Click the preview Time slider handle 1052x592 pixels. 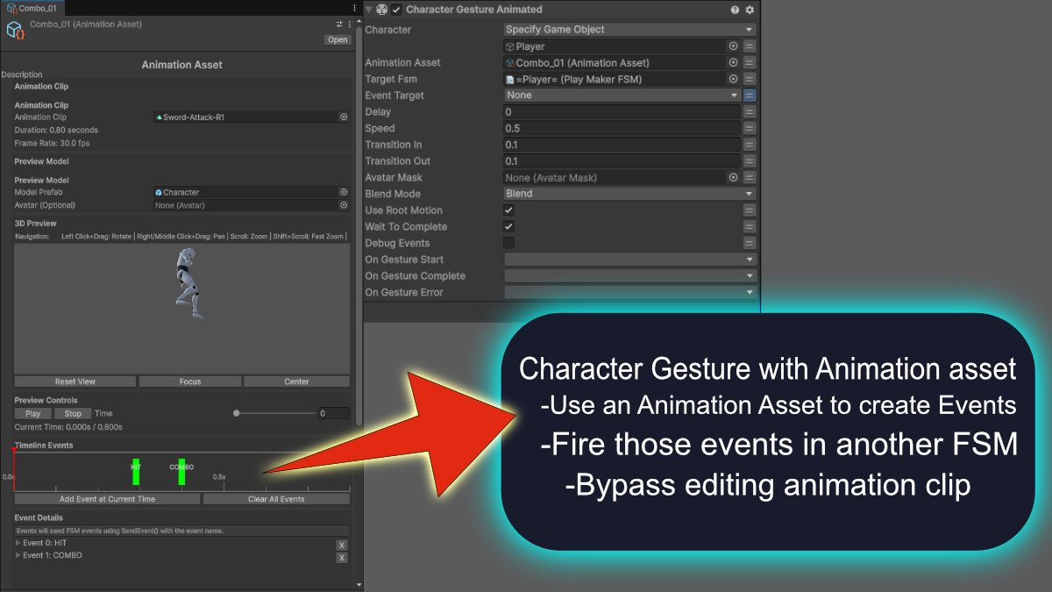click(237, 413)
